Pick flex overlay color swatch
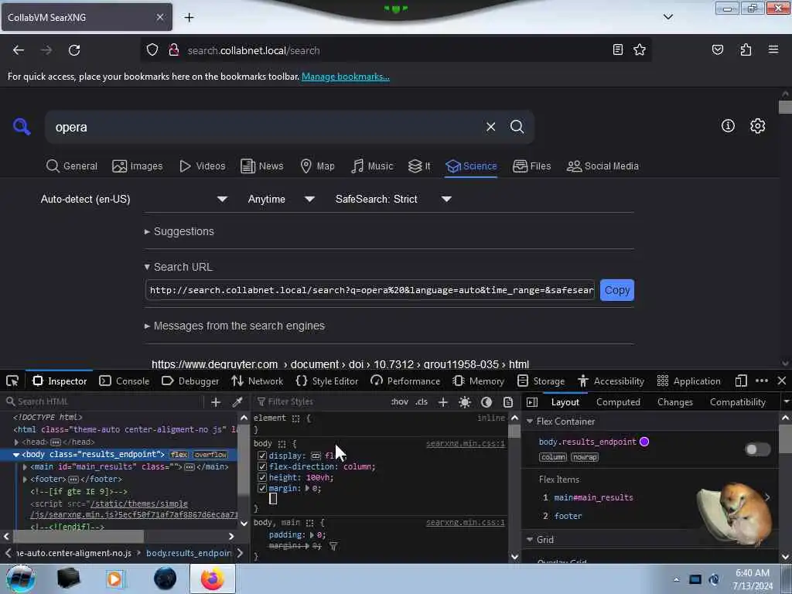This screenshot has width=792, height=594. [644, 442]
